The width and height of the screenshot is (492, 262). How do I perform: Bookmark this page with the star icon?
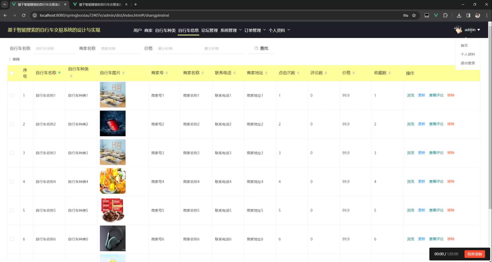point(414,15)
